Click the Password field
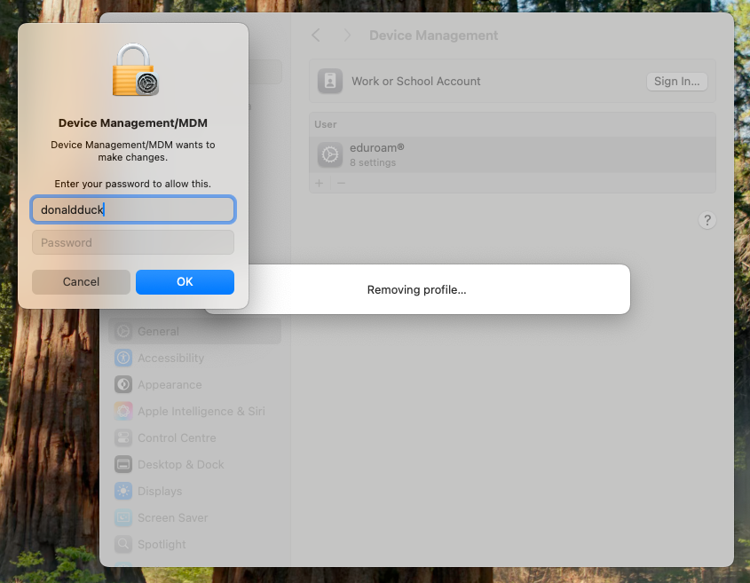Screen dimensions: 750x583 (133, 242)
